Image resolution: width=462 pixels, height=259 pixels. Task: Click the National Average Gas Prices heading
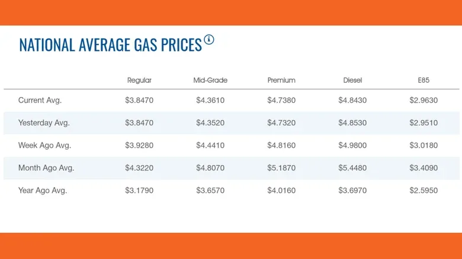click(111, 45)
